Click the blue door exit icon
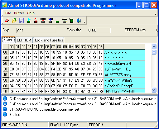 coord(79,21)
